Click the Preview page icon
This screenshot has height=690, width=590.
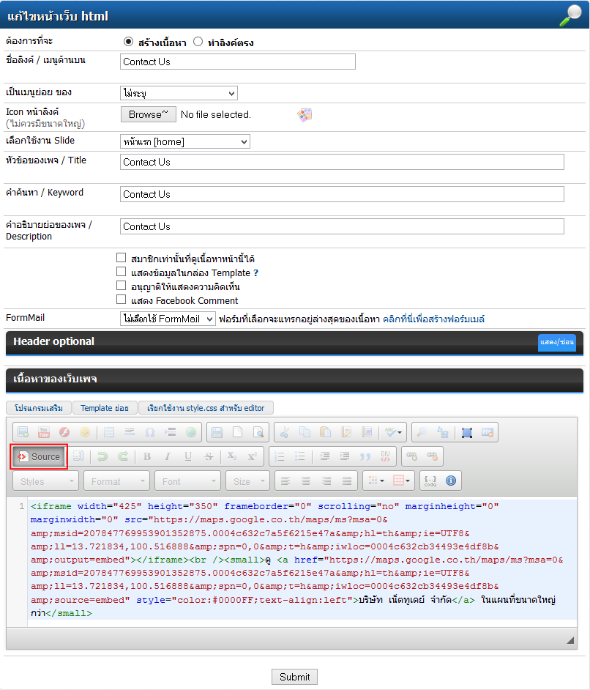[258, 432]
